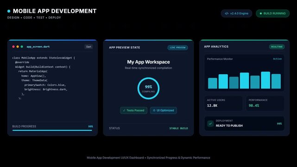Click the build progress bar
This screenshot has width=297, height=167.
[52, 130]
